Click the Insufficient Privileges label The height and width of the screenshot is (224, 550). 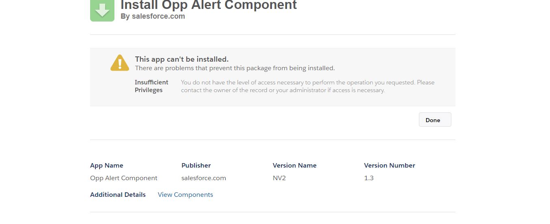(x=151, y=86)
